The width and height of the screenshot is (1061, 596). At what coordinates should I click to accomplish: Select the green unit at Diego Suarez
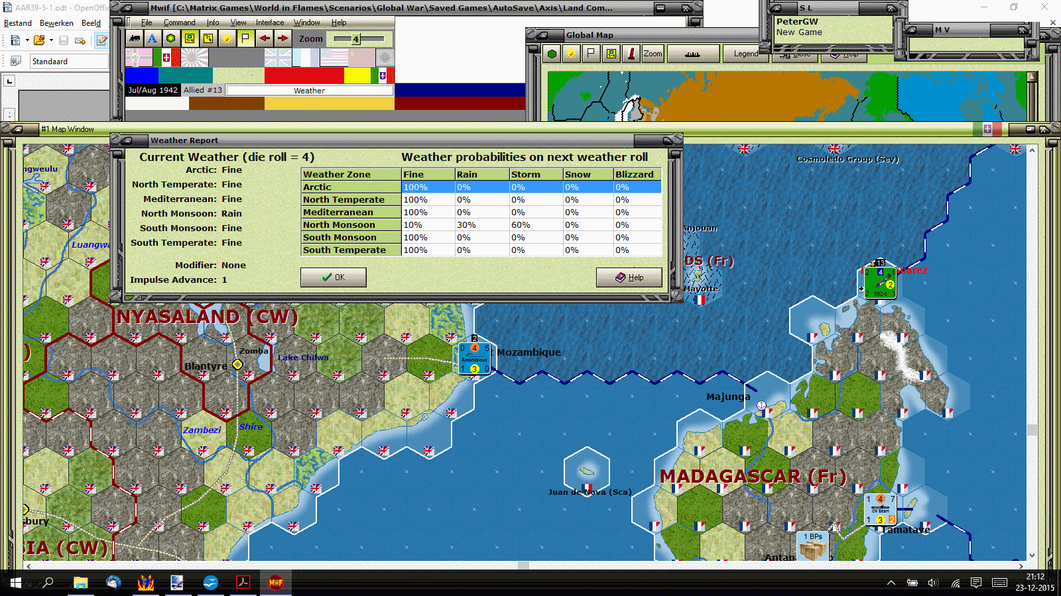tap(880, 283)
